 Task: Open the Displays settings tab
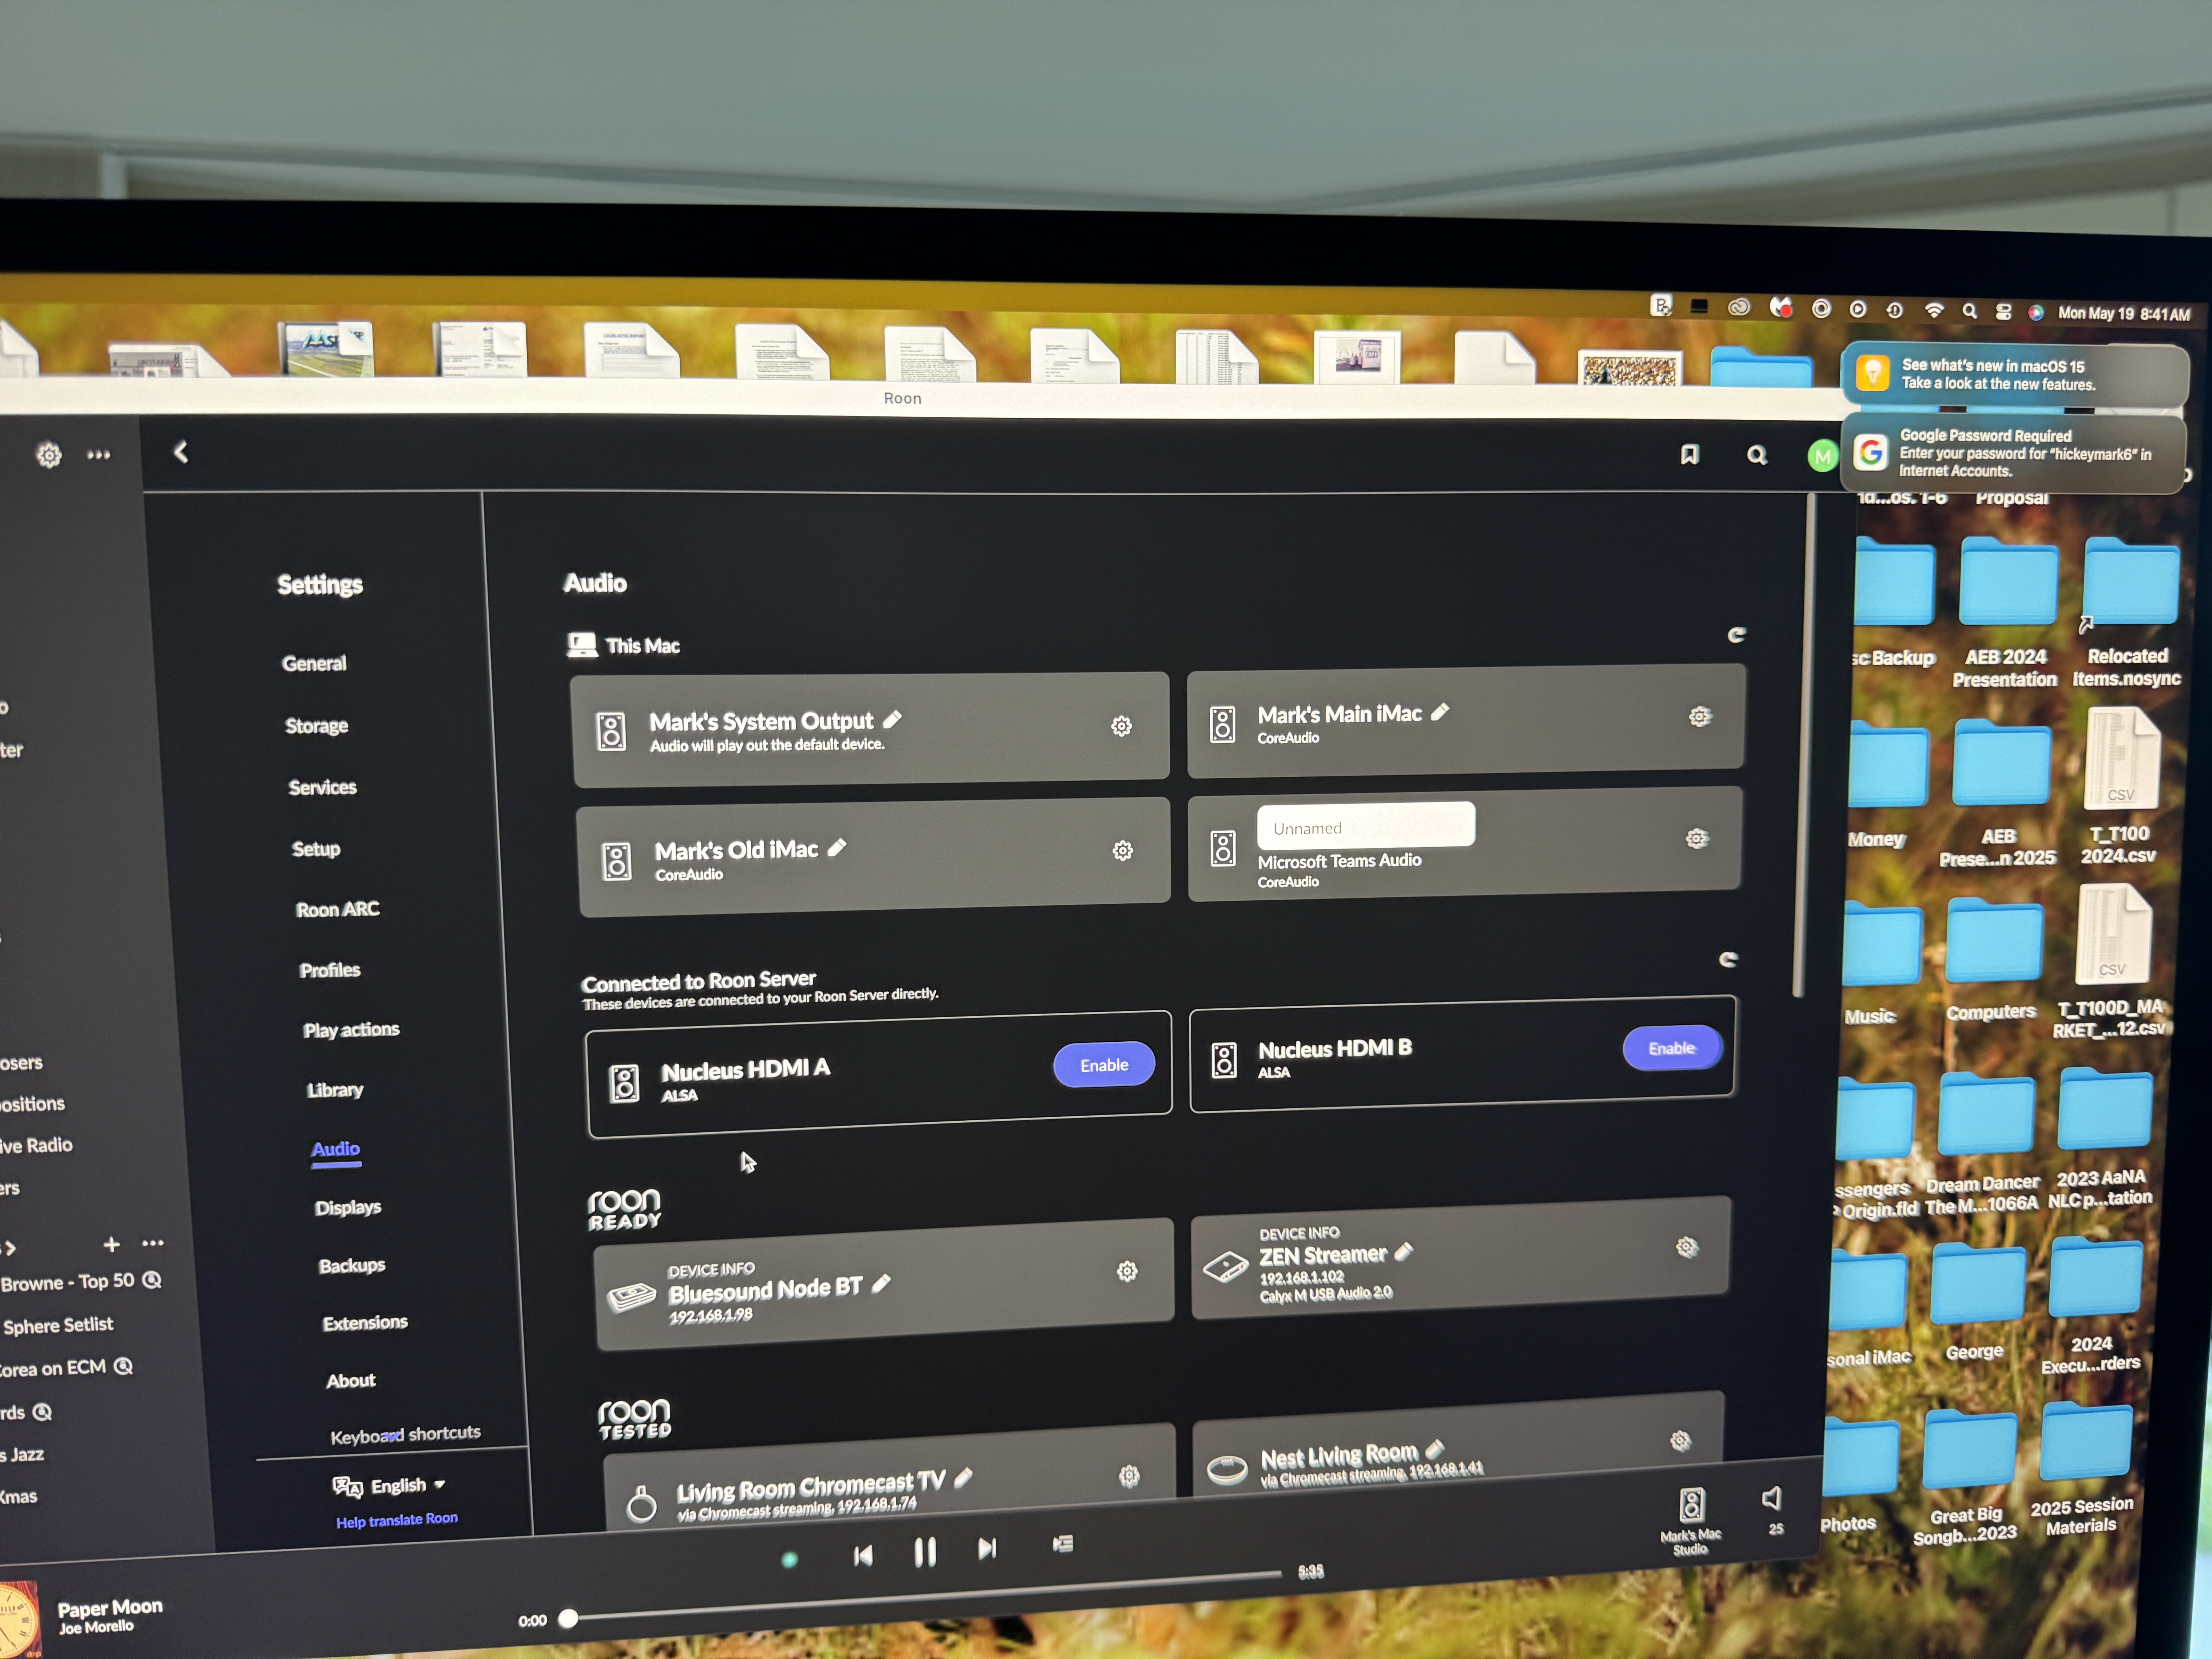tap(348, 1208)
